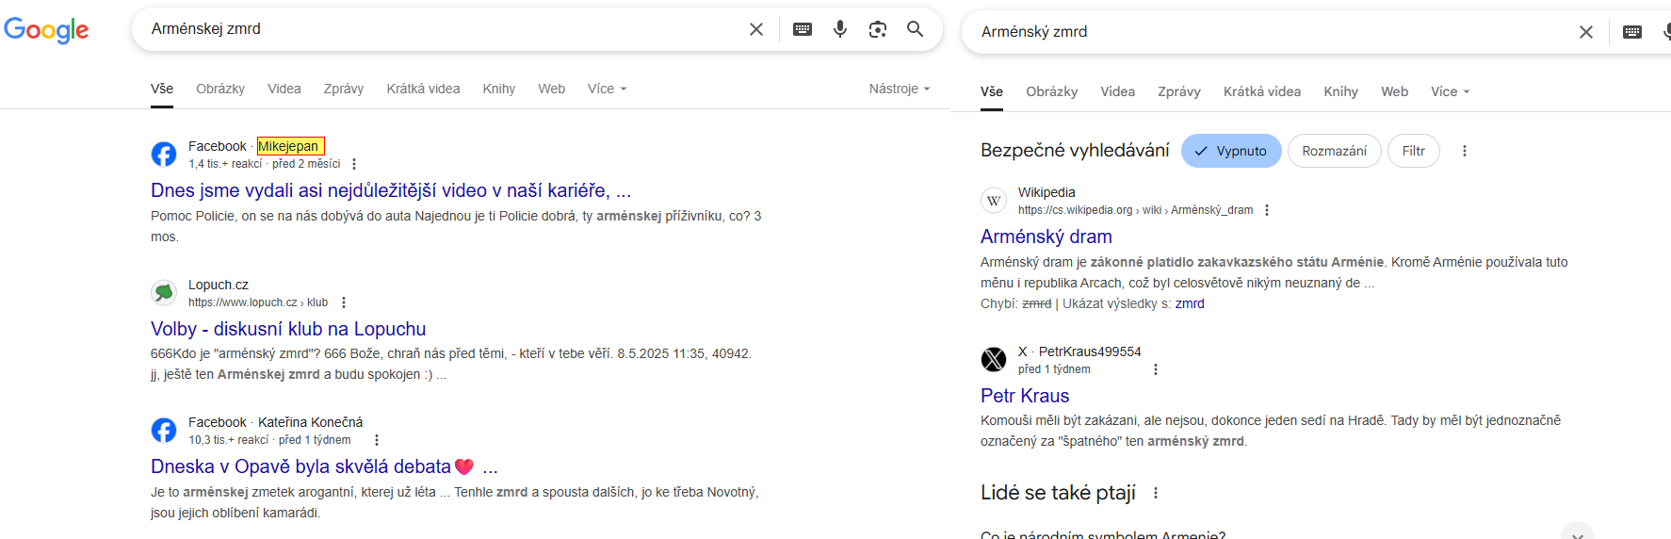Click the Google logo
The image size is (1671, 539).
tap(46, 30)
